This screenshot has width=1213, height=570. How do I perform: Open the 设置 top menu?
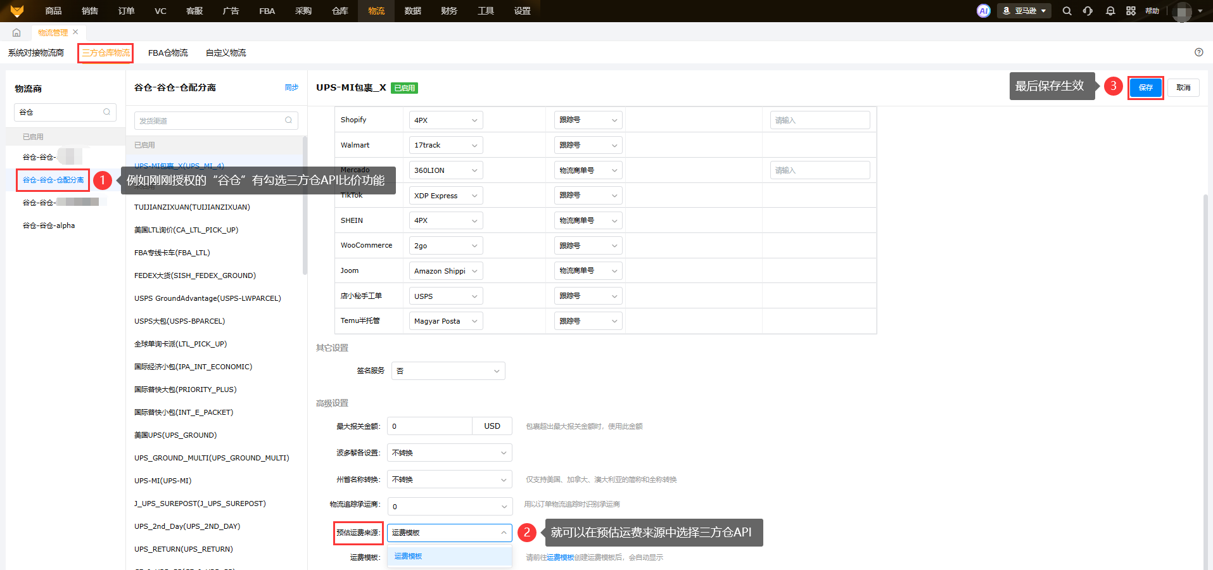pos(523,11)
